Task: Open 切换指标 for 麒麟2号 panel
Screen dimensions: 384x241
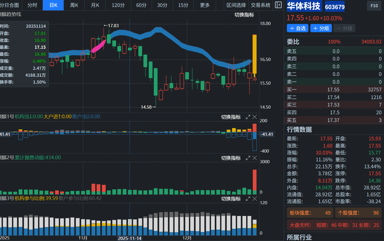Action: point(231,158)
